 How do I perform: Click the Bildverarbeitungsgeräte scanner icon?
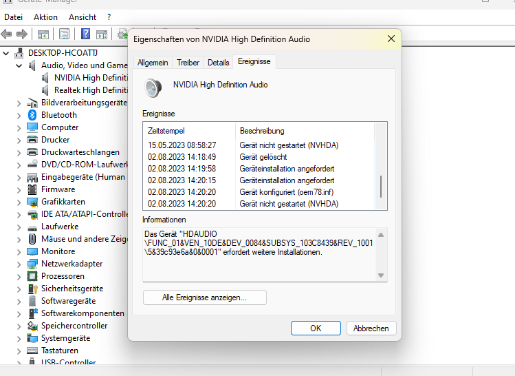(x=32, y=103)
